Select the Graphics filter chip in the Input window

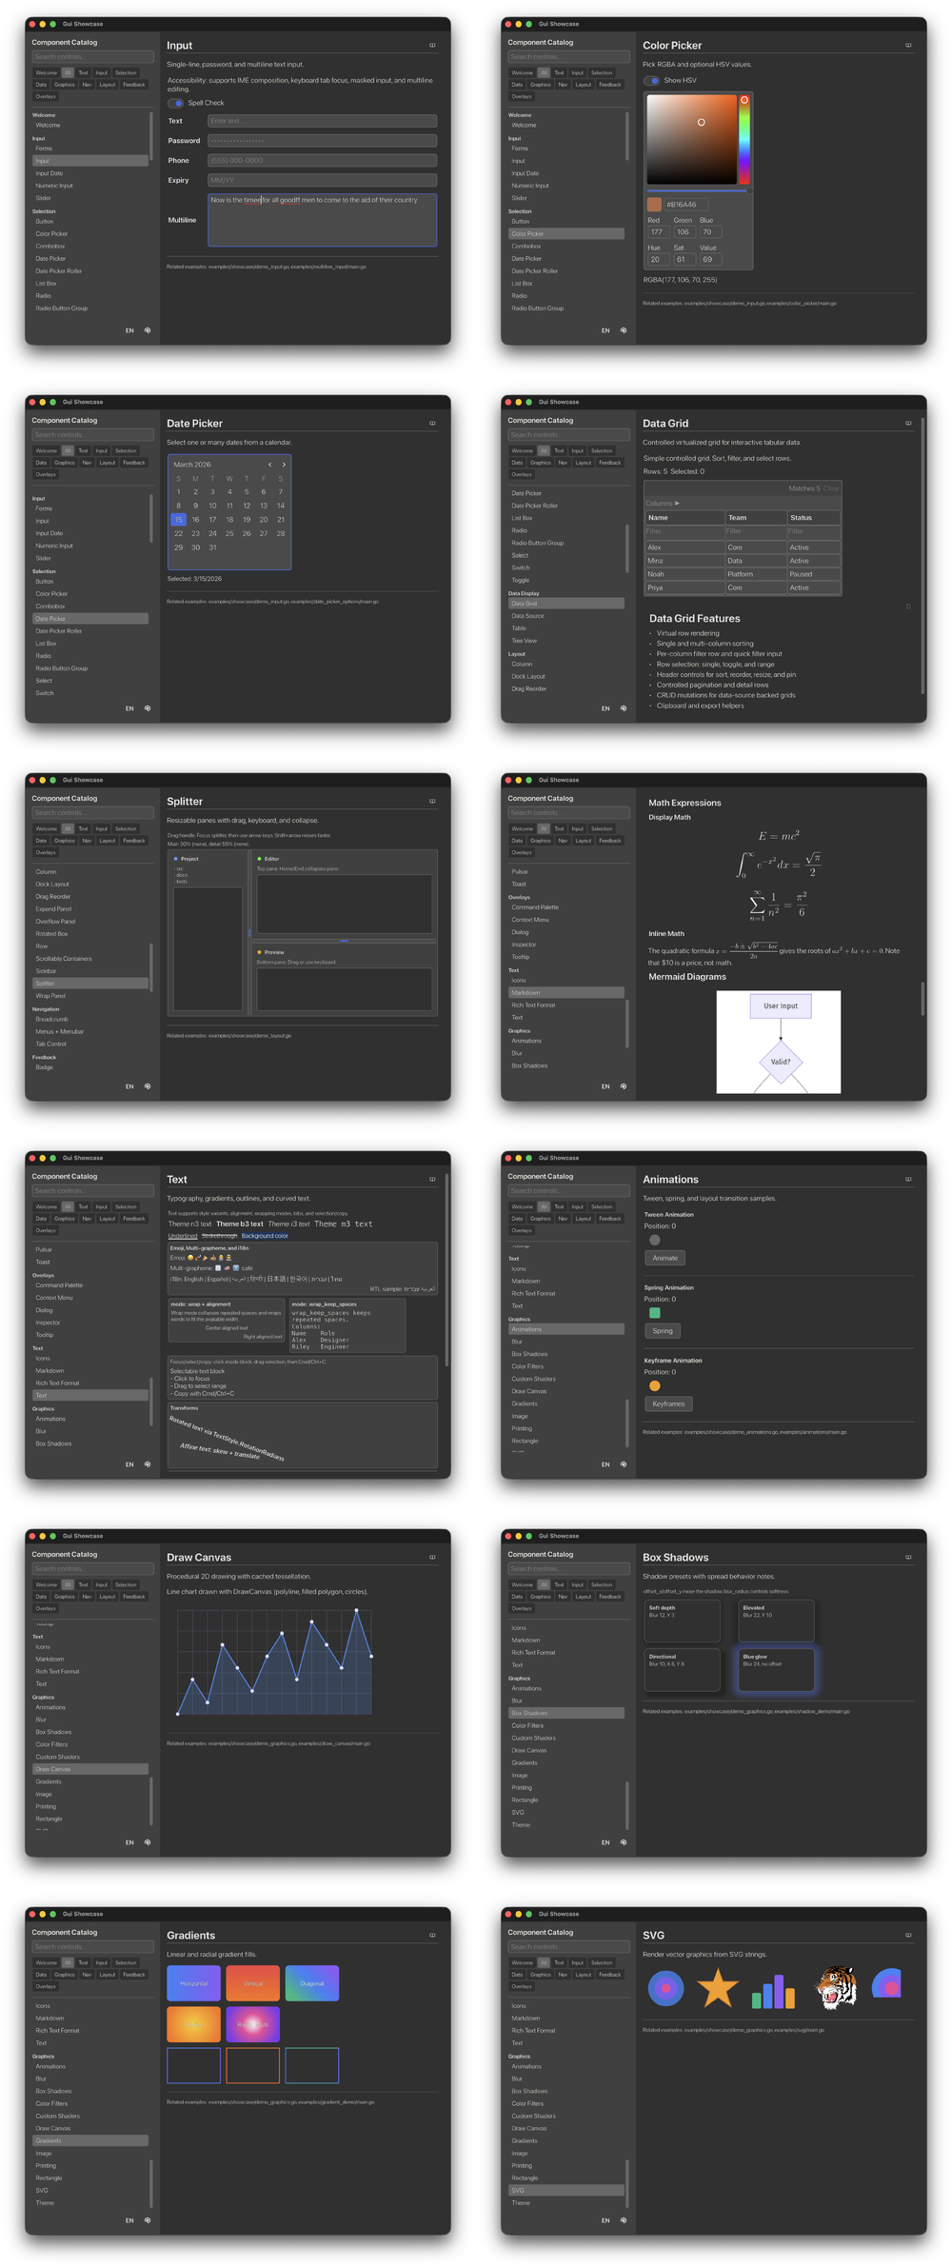(65, 85)
